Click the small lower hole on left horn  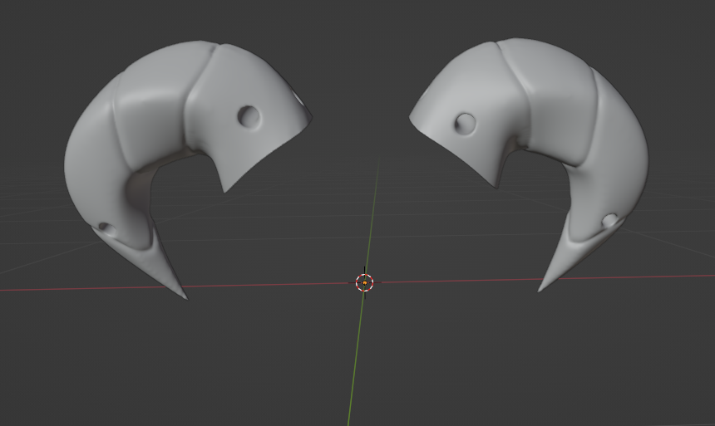[x=105, y=226]
